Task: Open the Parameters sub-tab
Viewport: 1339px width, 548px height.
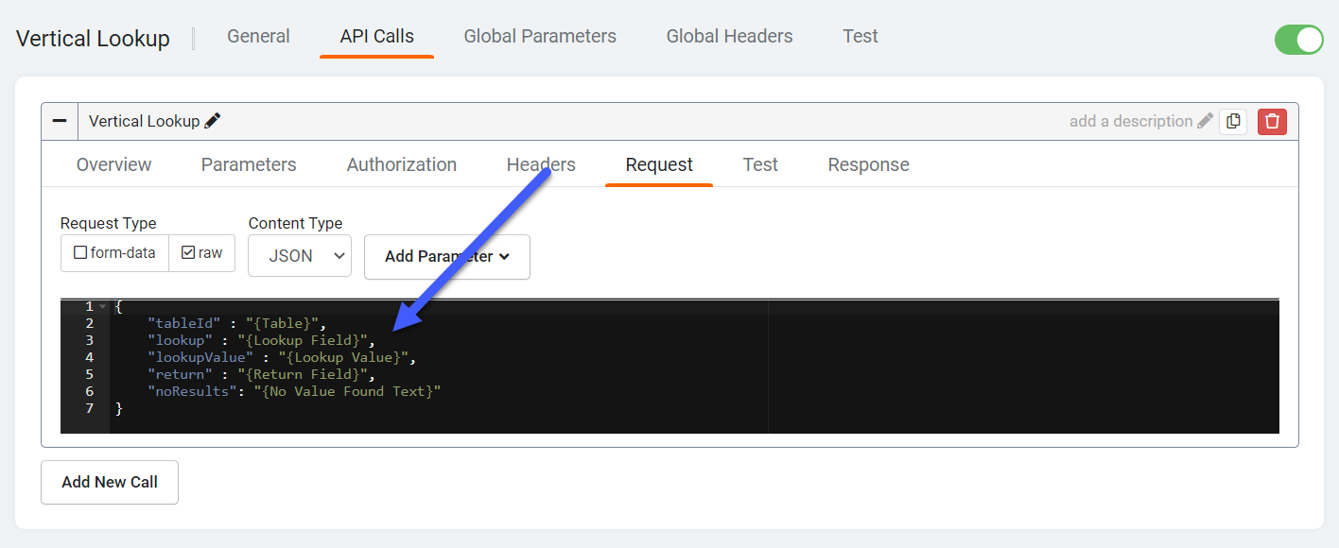Action: click(249, 164)
